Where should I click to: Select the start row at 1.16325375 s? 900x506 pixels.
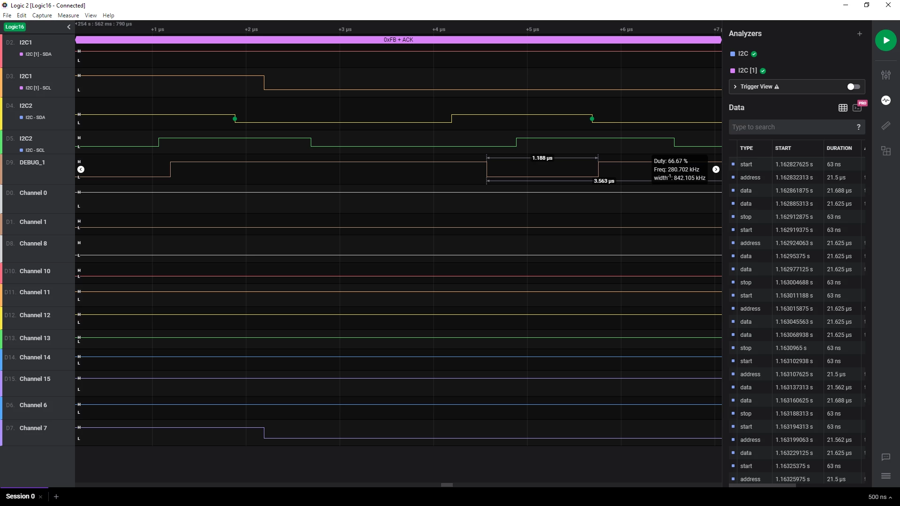coord(797,466)
